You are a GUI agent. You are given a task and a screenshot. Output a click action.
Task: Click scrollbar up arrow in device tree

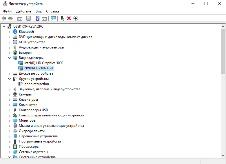point(223,26)
